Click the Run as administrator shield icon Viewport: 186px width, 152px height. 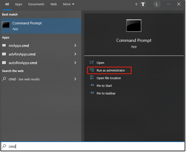tap(92, 70)
